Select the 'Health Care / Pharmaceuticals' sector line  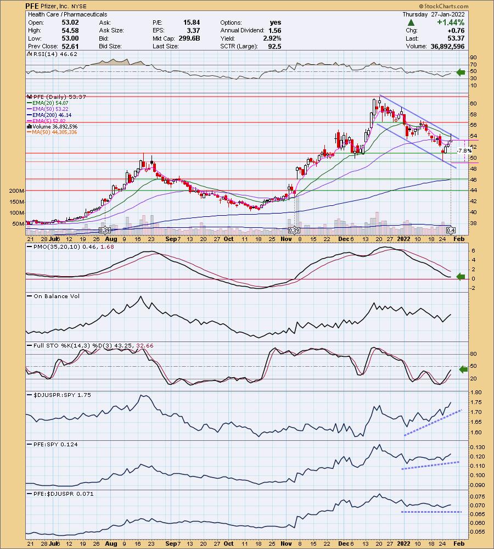(68, 14)
